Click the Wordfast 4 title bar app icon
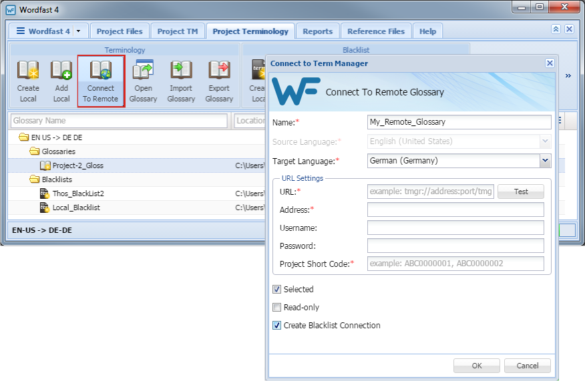Image resolution: width=585 pixels, height=381 pixels. (11, 10)
